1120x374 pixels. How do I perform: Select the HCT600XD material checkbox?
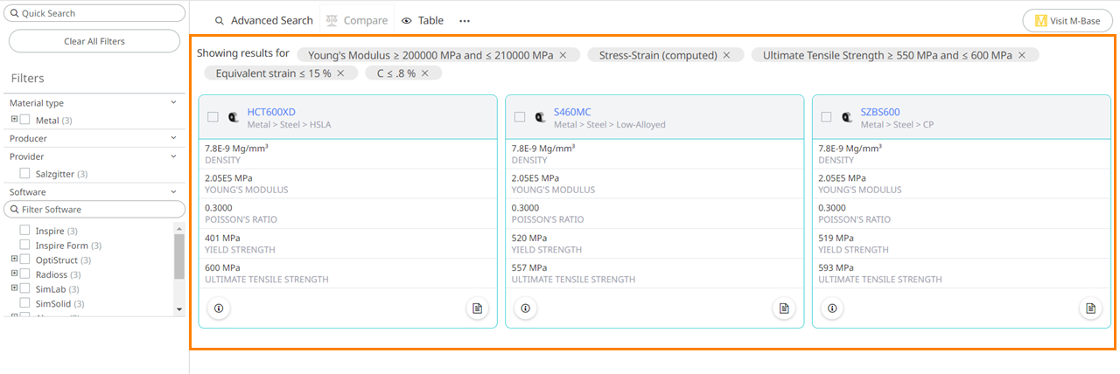click(x=213, y=117)
